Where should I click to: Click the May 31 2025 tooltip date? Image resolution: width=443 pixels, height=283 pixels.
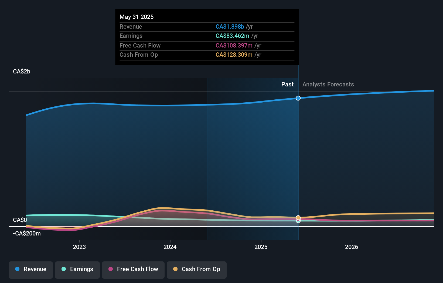137,17
